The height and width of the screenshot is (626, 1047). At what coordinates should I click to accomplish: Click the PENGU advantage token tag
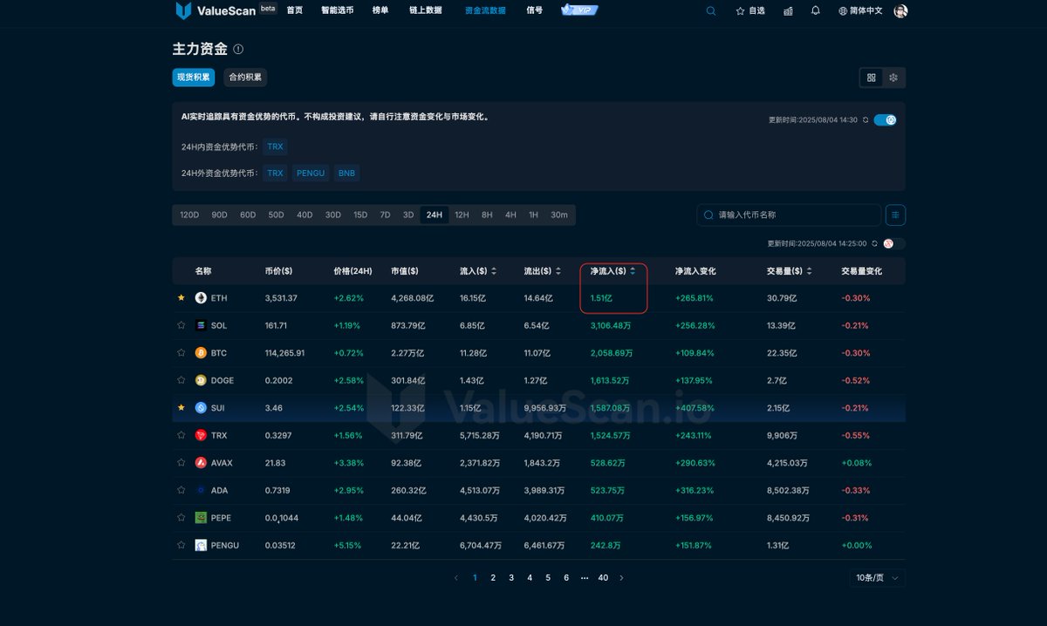point(311,173)
